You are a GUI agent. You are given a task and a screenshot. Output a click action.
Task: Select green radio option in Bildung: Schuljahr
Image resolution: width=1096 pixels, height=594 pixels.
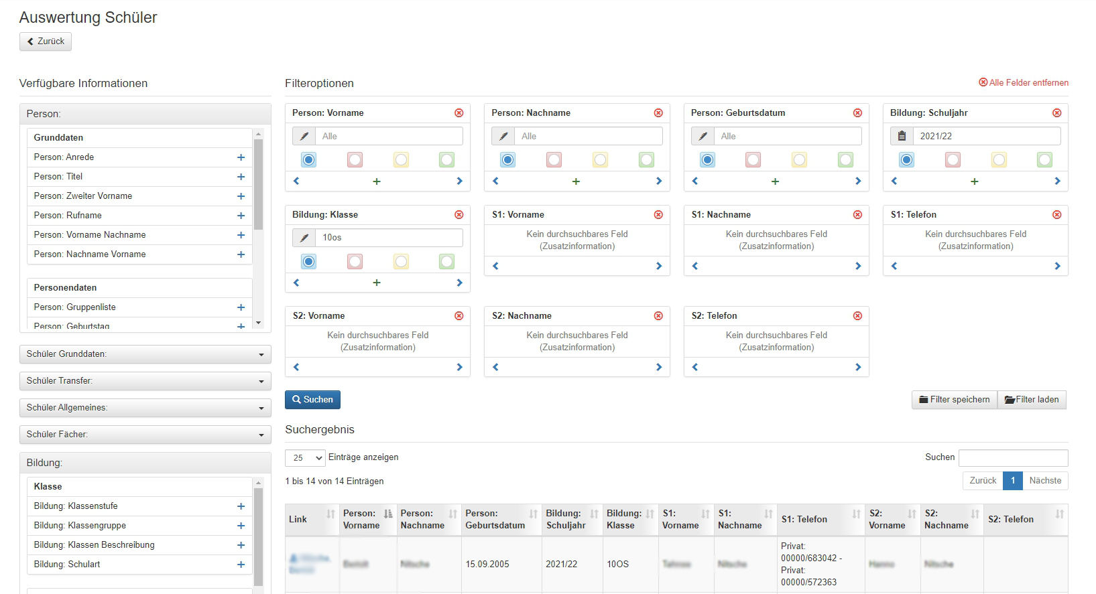point(1044,160)
